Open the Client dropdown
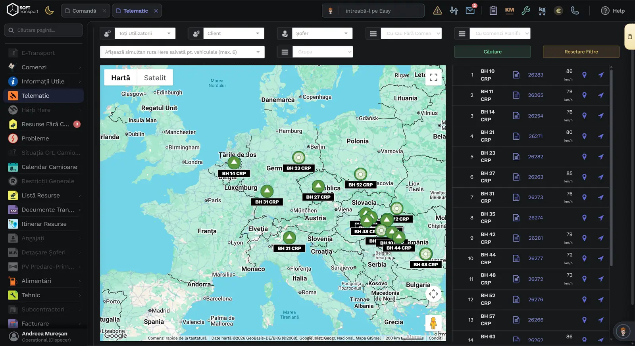 pyautogui.click(x=233, y=33)
